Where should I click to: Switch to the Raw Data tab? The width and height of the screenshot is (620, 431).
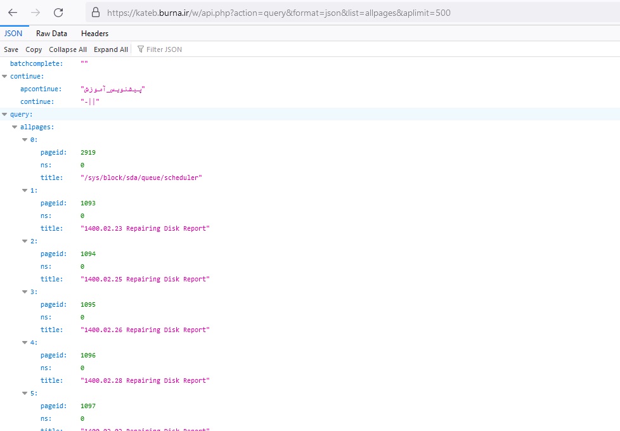coord(51,34)
